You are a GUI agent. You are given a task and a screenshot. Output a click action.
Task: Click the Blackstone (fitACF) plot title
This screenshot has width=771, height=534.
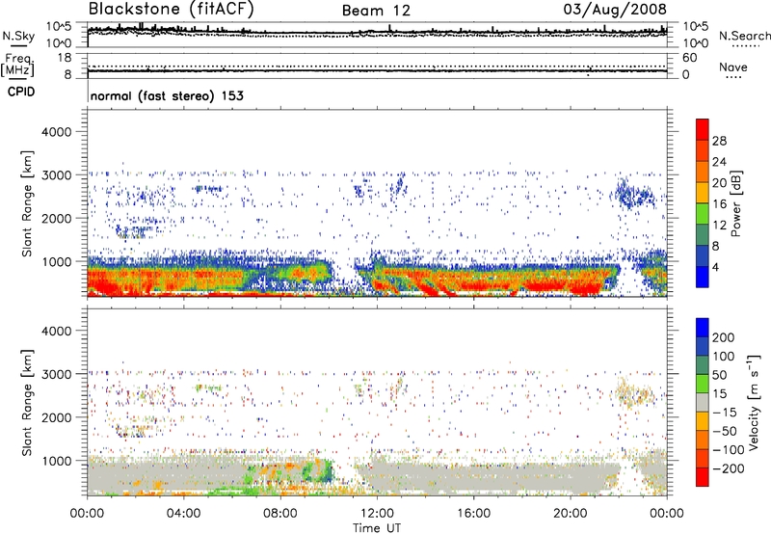(171, 9)
